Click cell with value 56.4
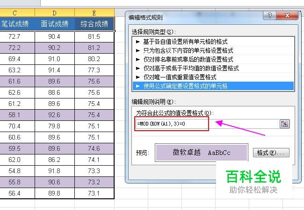Screen dimensions: 304x210 pyautogui.click(x=17, y=193)
